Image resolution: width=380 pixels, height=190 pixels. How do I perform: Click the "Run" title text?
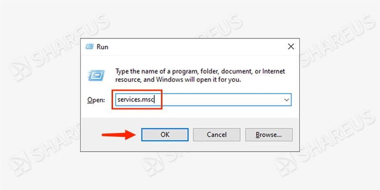tap(102, 47)
